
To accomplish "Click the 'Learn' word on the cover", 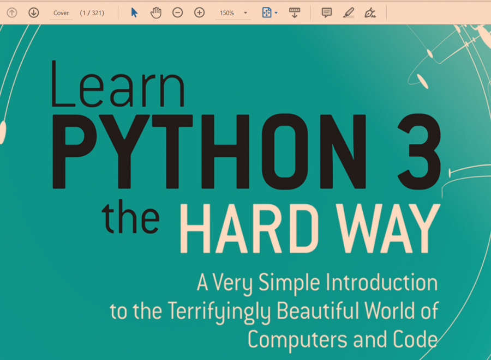I will [118, 84].
